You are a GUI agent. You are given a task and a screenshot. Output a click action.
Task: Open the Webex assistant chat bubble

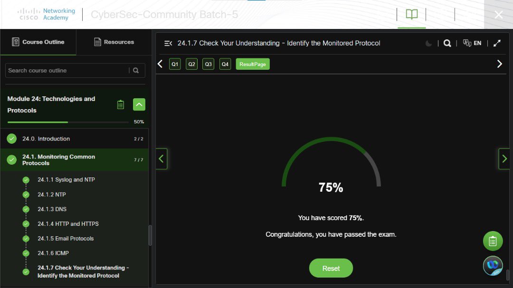[x=493, y=266]
